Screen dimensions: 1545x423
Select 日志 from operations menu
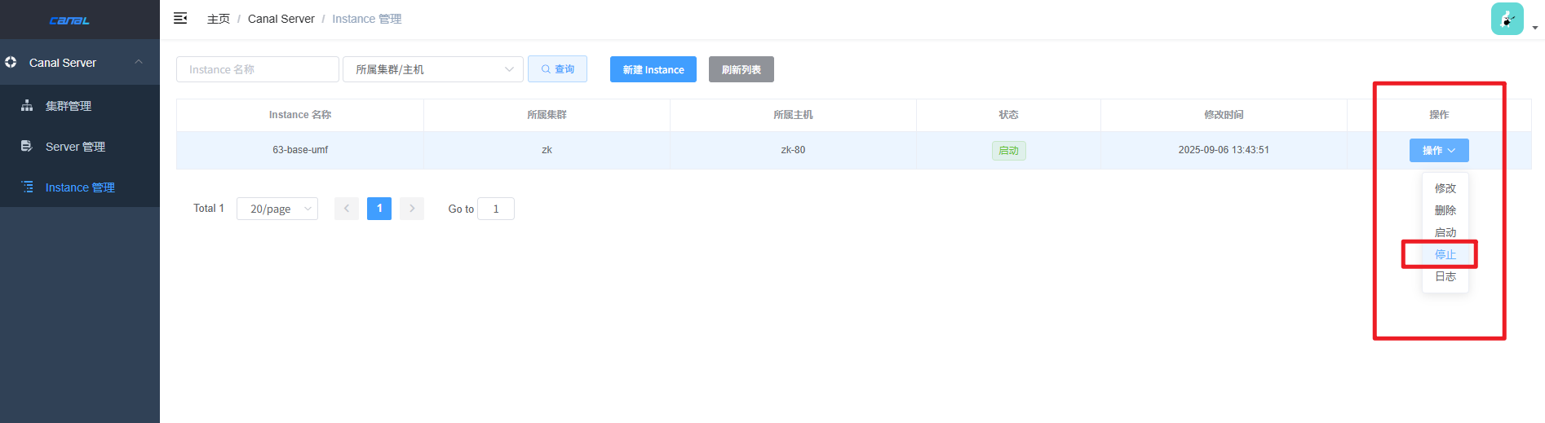pyautogui.click(x=1445, y=276)
